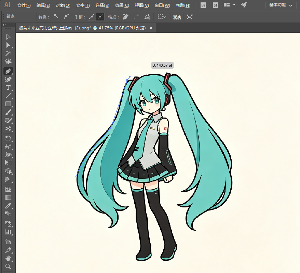Select the Blend tool
300x273 pixels.
[8, 214]
